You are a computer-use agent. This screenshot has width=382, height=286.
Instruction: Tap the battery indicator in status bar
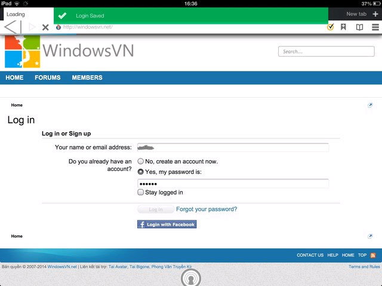click(376, 4)
